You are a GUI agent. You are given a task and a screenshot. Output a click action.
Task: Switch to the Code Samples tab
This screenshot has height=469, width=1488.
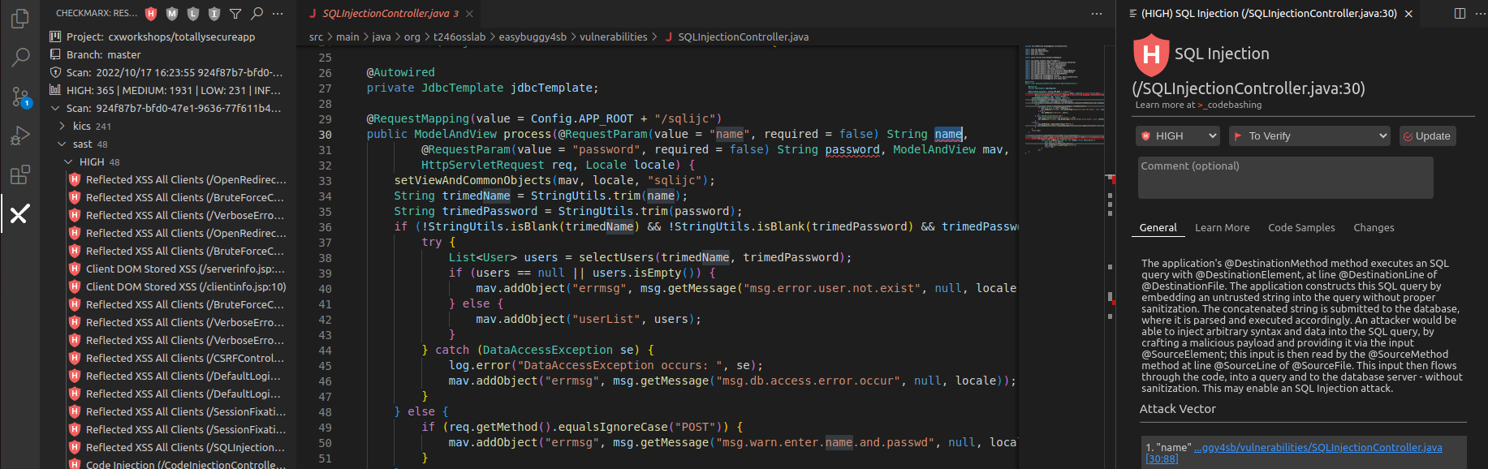coord(1301,228)
